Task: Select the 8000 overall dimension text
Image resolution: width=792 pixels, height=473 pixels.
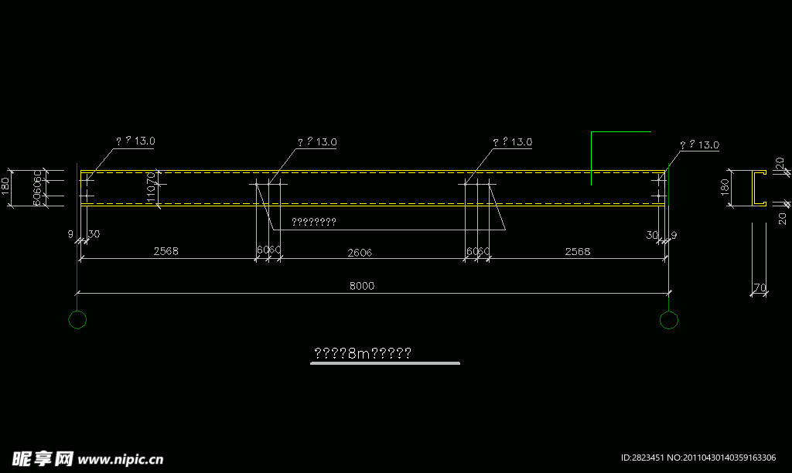Action: (x=362, y=285)
